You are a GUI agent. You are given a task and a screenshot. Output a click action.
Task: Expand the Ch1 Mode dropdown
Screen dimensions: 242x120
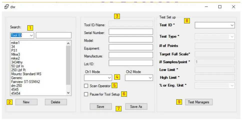[98, 78]
